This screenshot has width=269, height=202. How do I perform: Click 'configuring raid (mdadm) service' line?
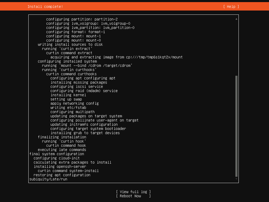click(x=84, y=91)
